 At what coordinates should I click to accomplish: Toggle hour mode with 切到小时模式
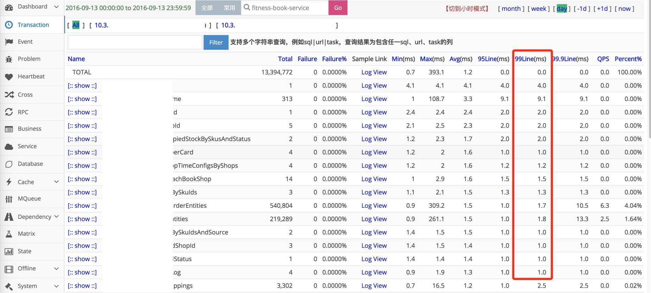point(467,8)
